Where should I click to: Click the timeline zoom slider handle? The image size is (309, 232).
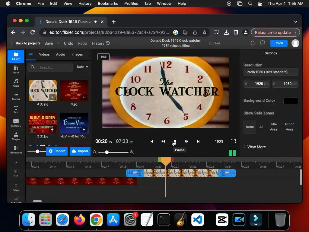pyautogui.click(x=107, y=152)
